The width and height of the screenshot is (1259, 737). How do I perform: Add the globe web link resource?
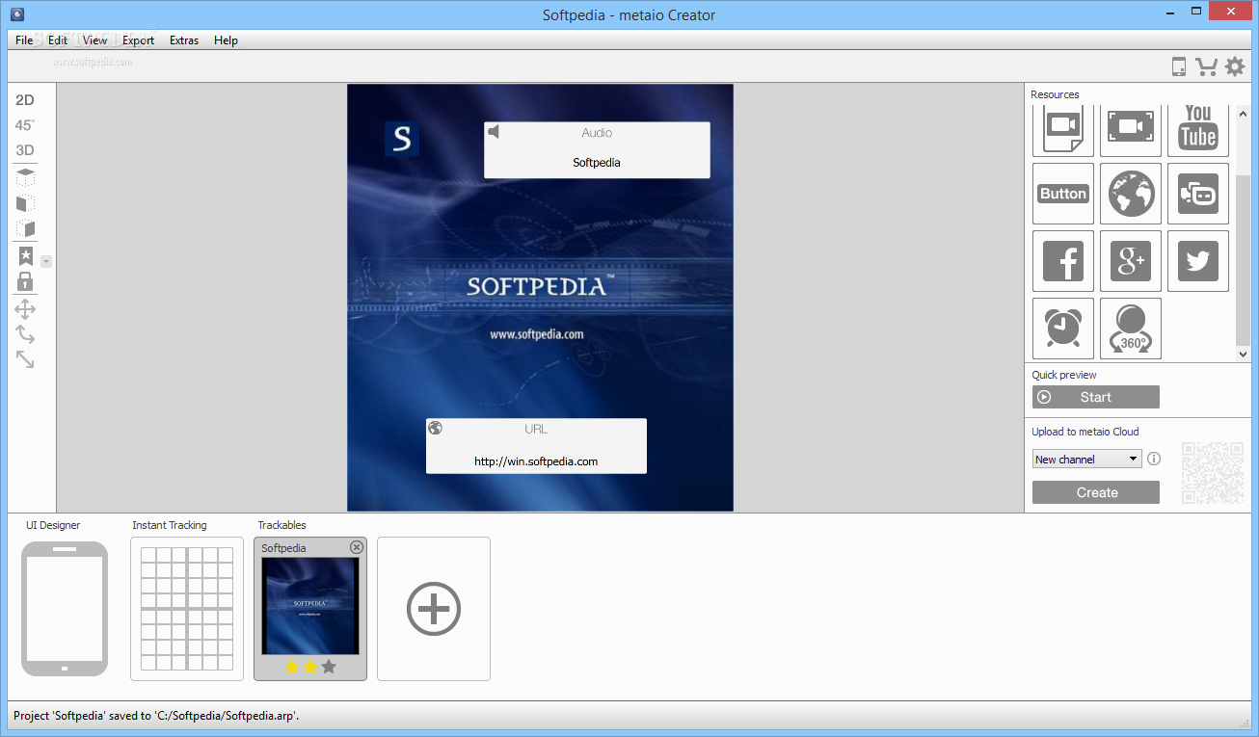pyautogui.click(x=1131, y=194)
